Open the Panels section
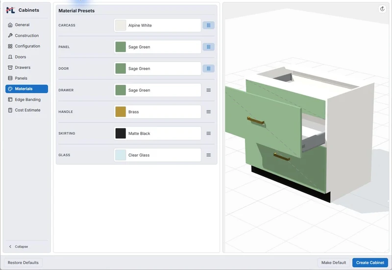Viewport: 392px width, 270px height. tap(26, 78)
